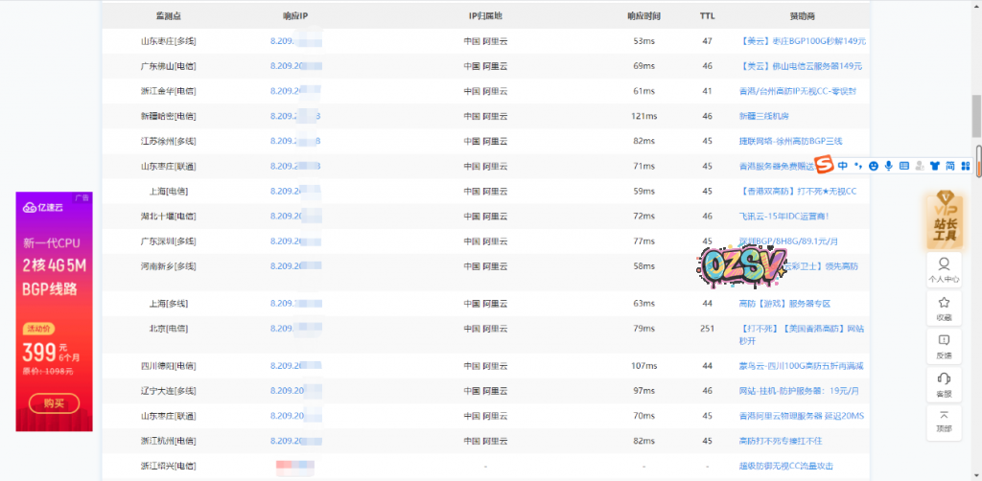Click the TTL column header
982x481 pixels.
tap(707, 16)
